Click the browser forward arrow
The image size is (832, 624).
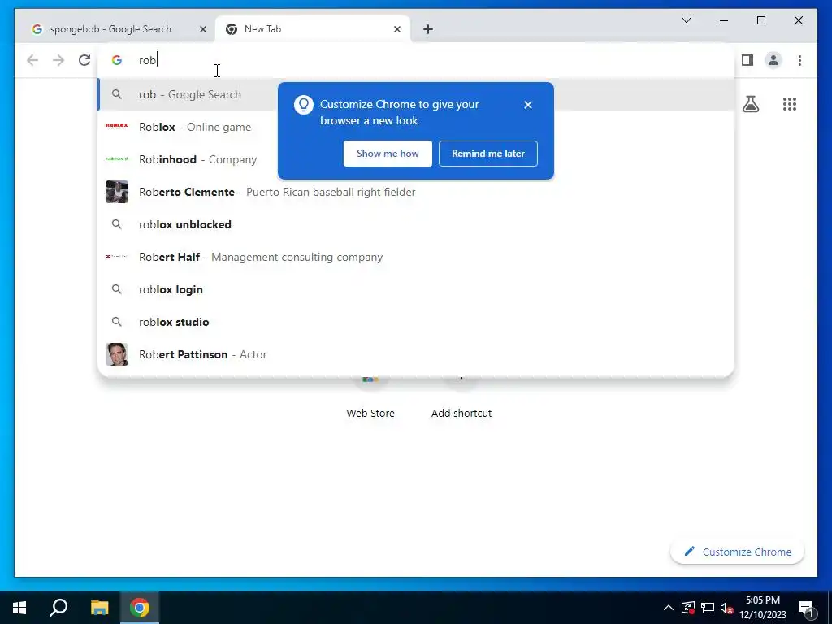click(x=58, y=60)
